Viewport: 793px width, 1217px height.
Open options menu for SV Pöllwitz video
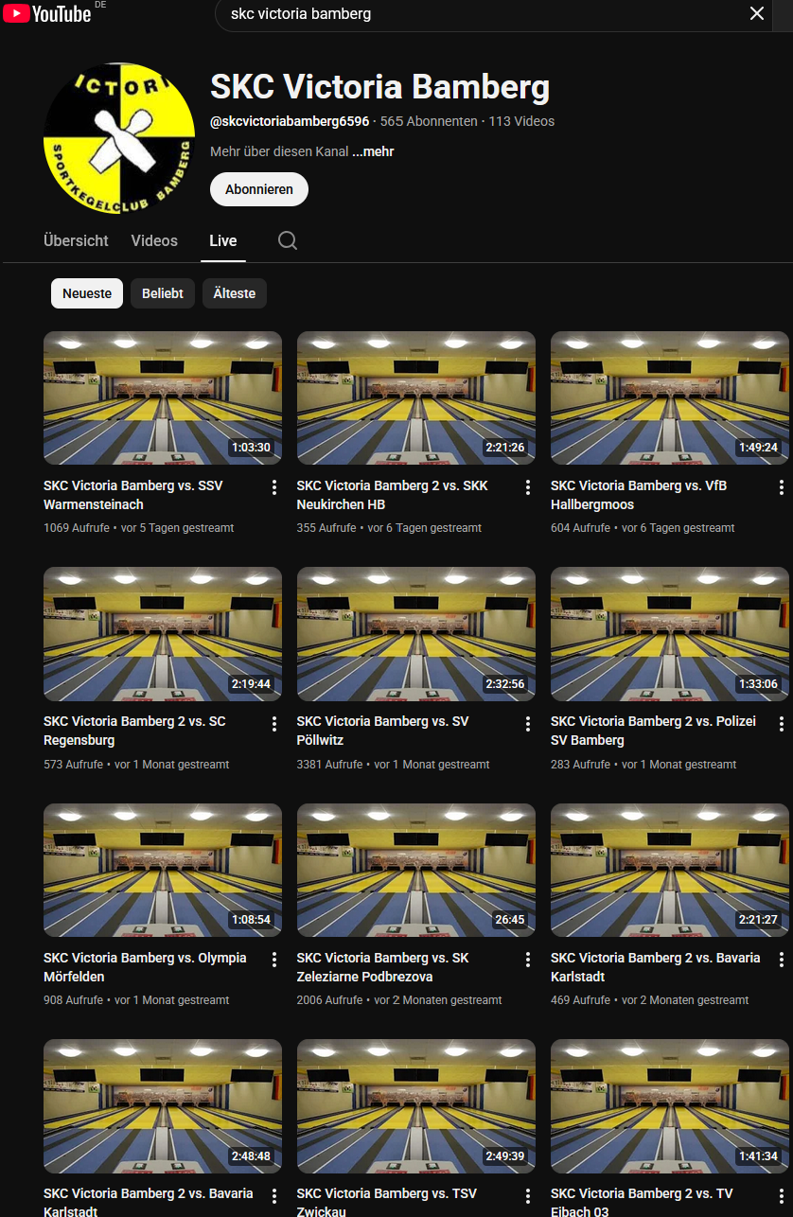click(528, 723)
